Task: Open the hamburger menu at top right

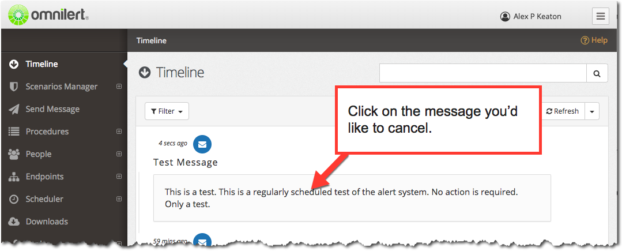Action: pyautogui.click(x=601, y=16)
